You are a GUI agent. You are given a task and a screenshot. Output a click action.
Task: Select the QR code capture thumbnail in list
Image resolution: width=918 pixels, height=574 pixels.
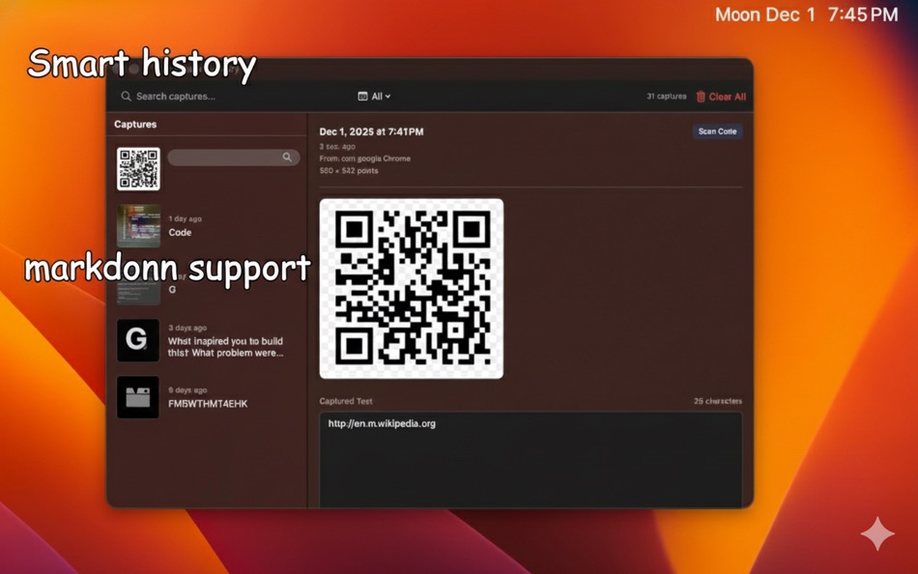[138, 169]
